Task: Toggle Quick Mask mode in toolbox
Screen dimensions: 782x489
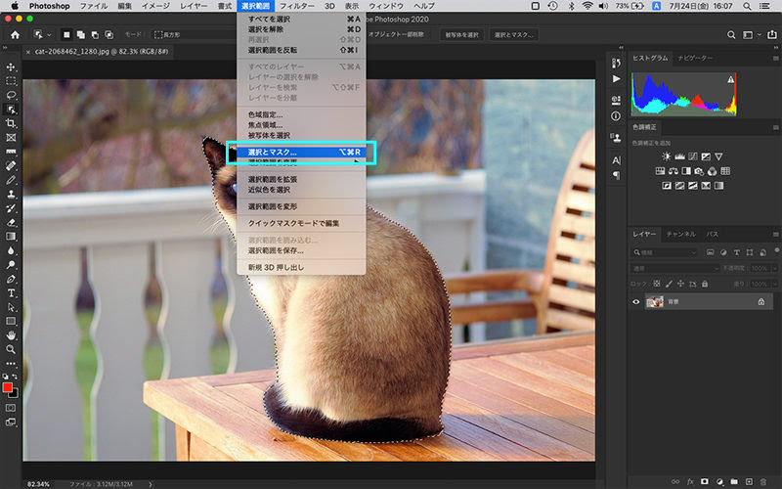Action: (x=11, y=408)
